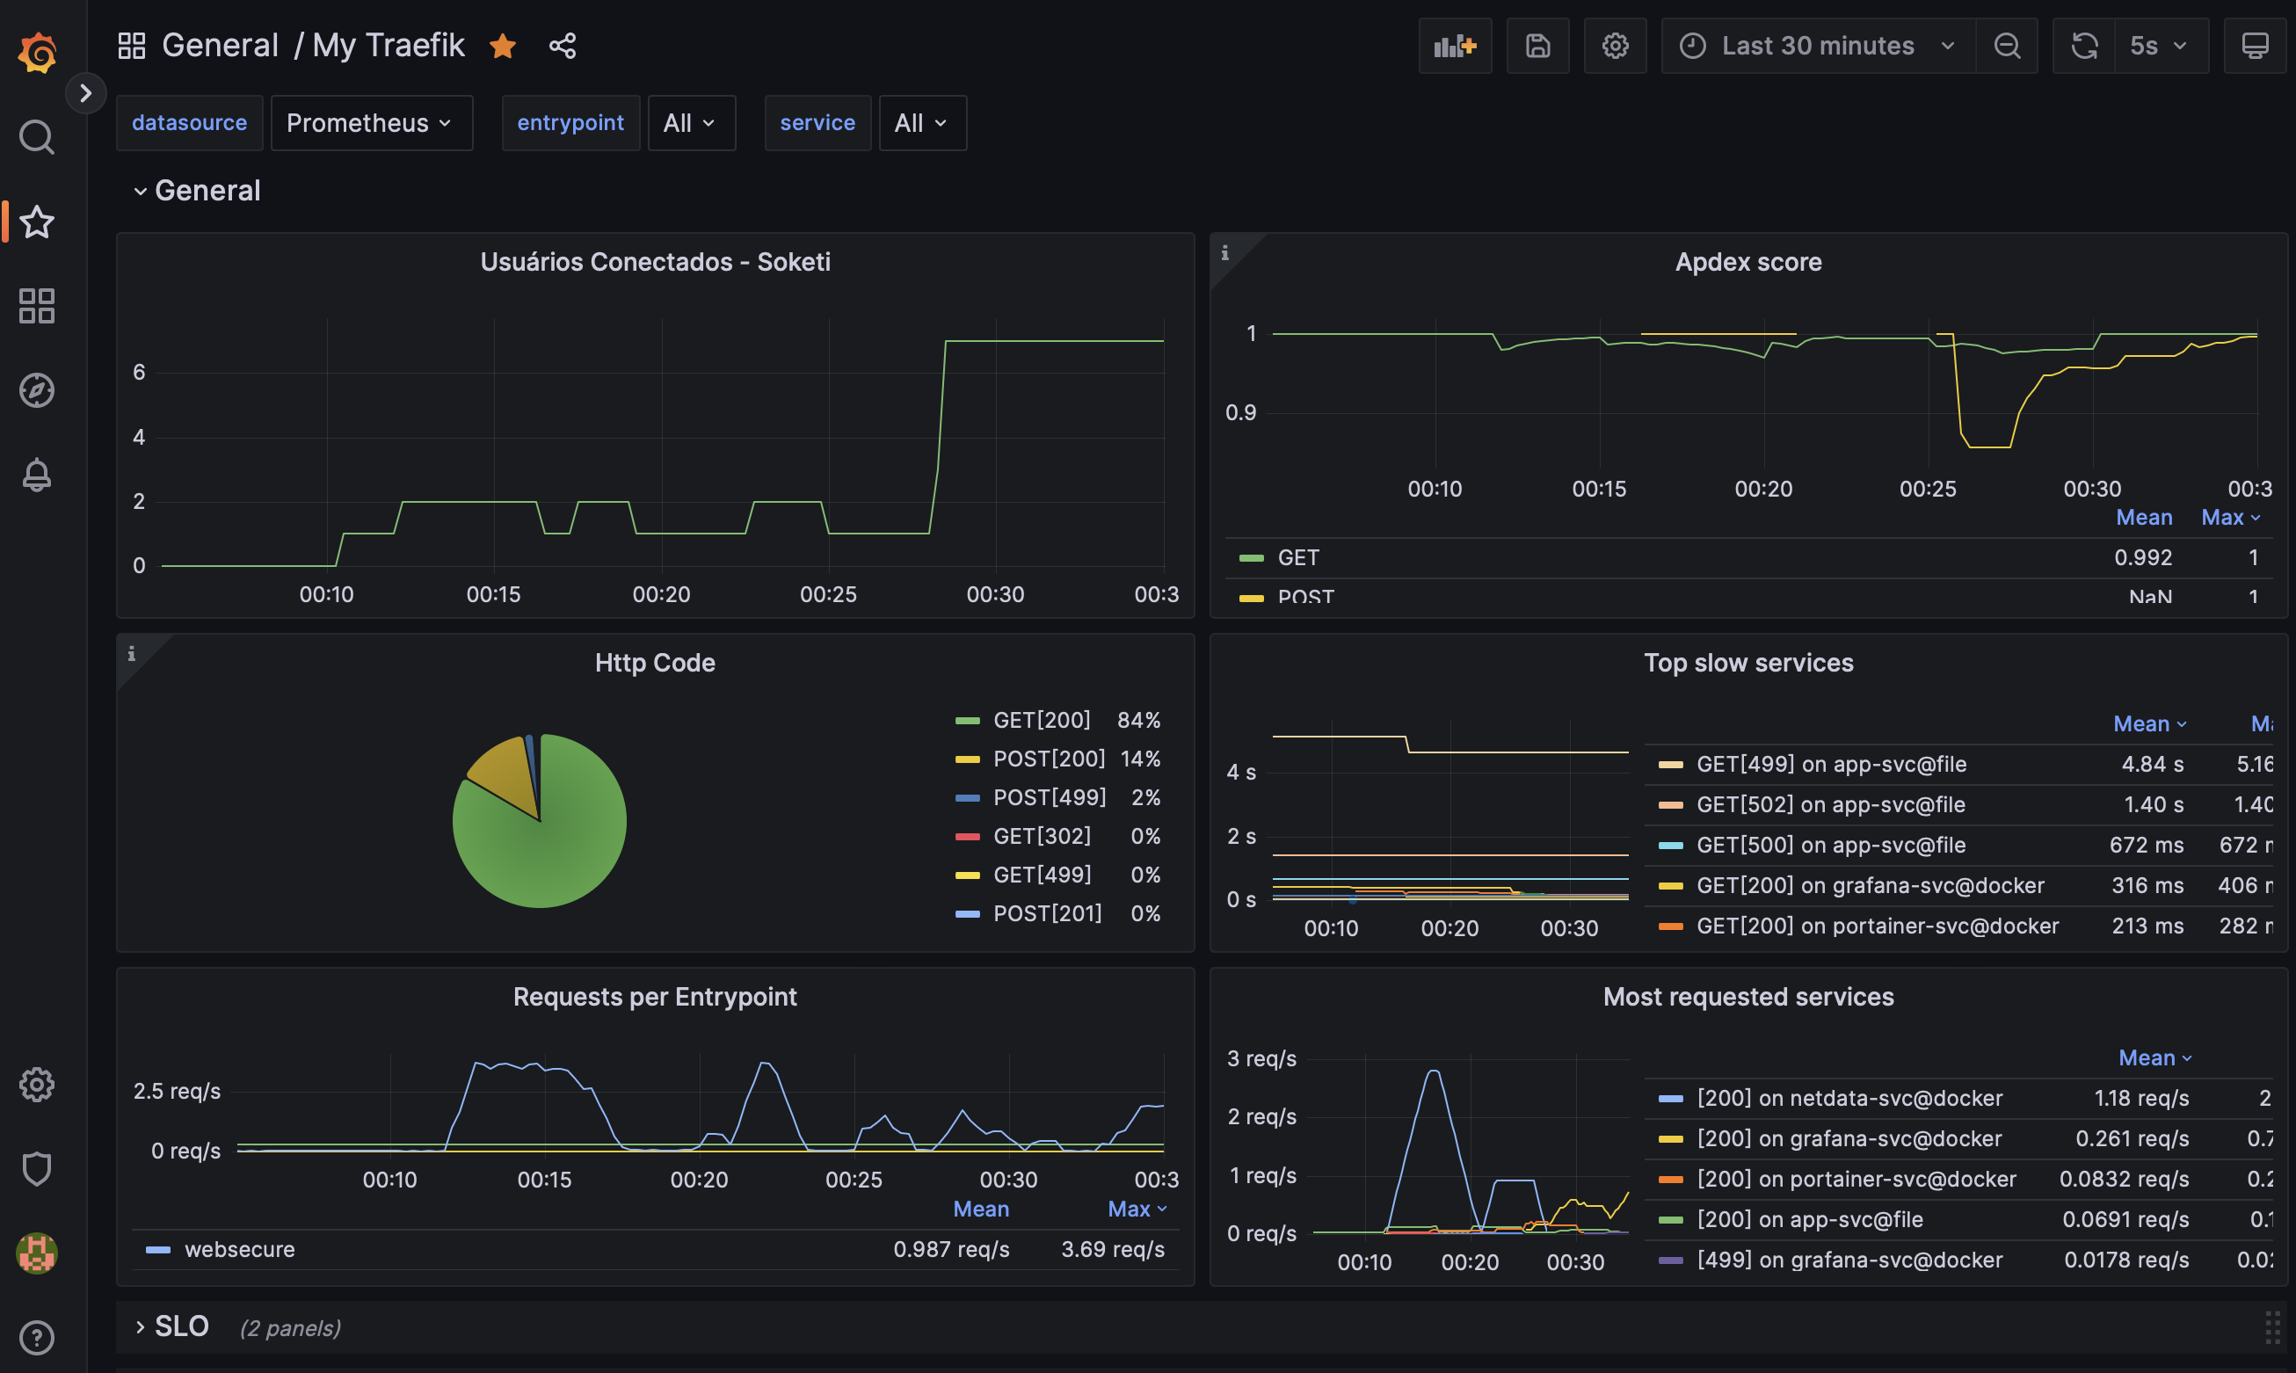Image resolution: width=2296 pixels, height=1373 pixels.
Task: Unstar the My Traefik dashboard
Action: coord(502,46)
